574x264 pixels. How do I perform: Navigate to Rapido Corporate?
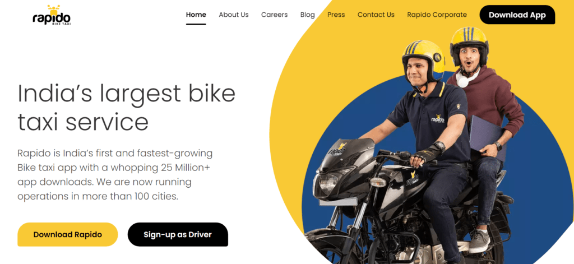tap(437, 15)
